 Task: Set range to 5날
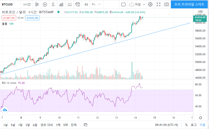[13, 125]
